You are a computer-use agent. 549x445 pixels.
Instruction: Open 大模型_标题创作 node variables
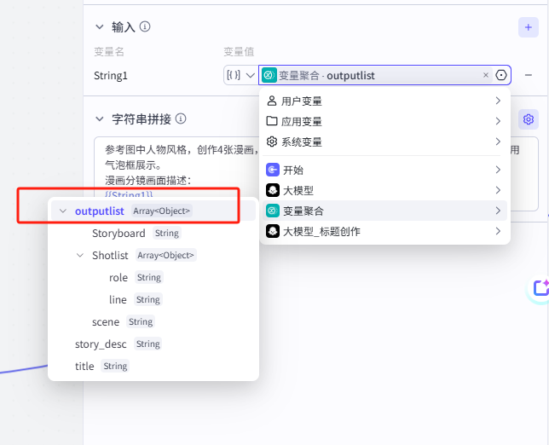point(384,231)
